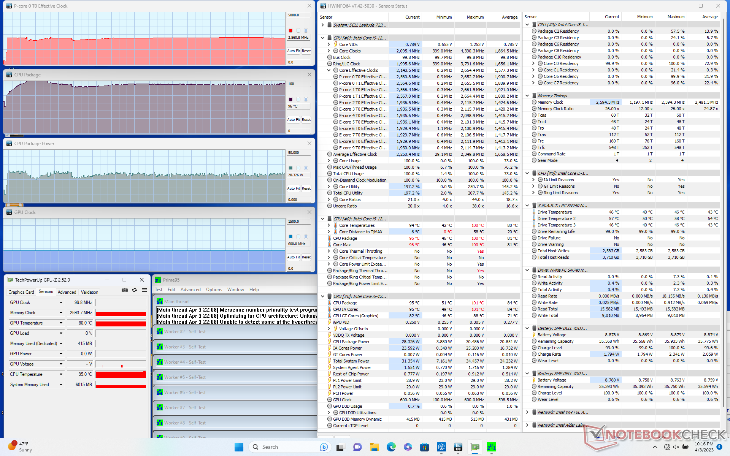Collapse the Core Effective Clocks tree node
Image resolution: width=730 pixels, height=456 pixels.
[x=329, y=70]
